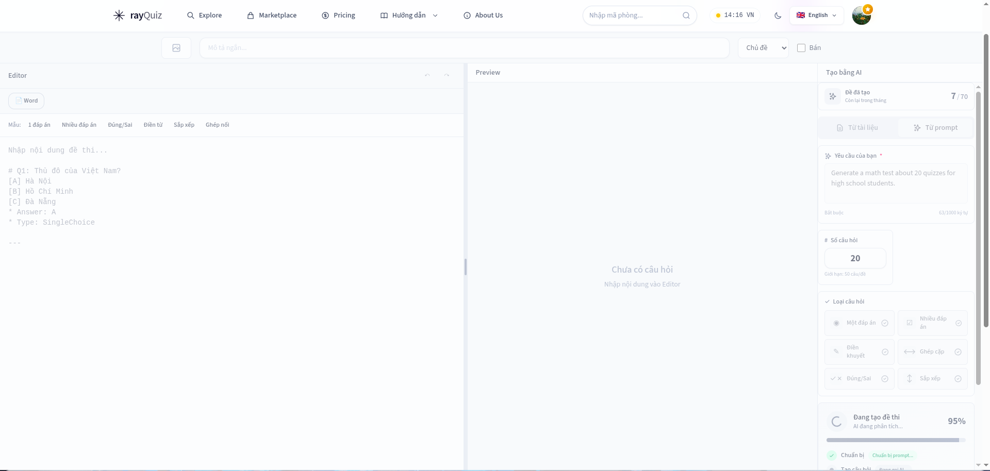
Task: Click the rayQuiz logo
Action: [x=137, y=15]
